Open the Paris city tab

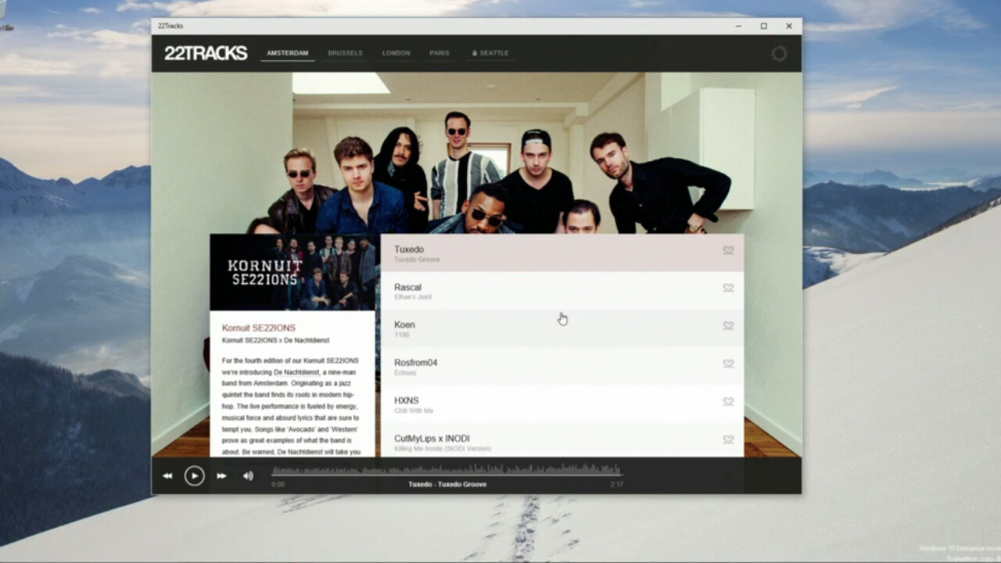click(440, 53)
